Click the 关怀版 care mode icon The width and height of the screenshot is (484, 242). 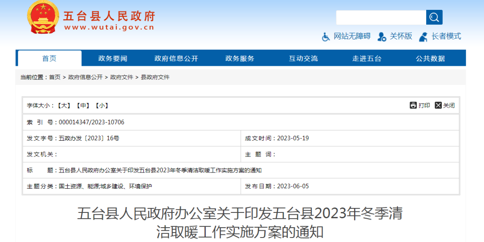(x=382, y=37)
